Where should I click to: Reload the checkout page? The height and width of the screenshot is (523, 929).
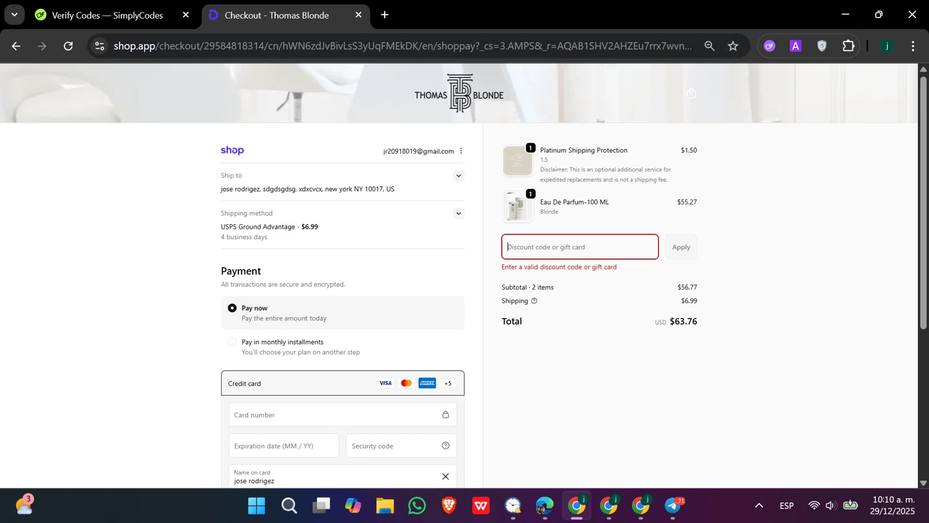coord(68,46)
